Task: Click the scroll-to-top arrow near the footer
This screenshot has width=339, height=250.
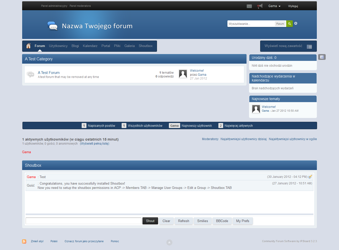Action: [x=169, y=242]
